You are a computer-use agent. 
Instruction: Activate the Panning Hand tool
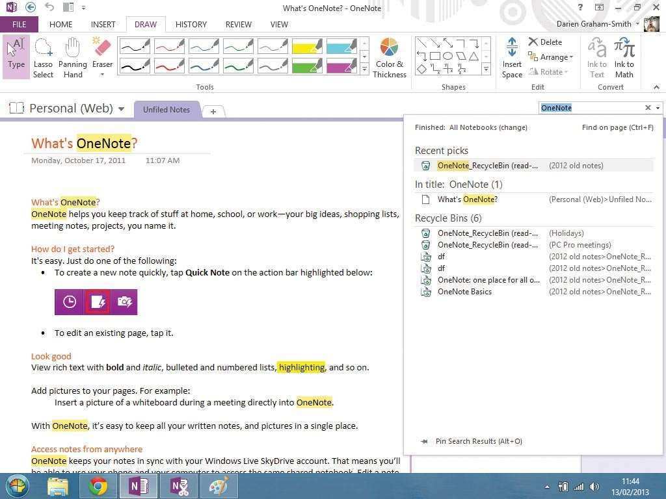[73, 58]
